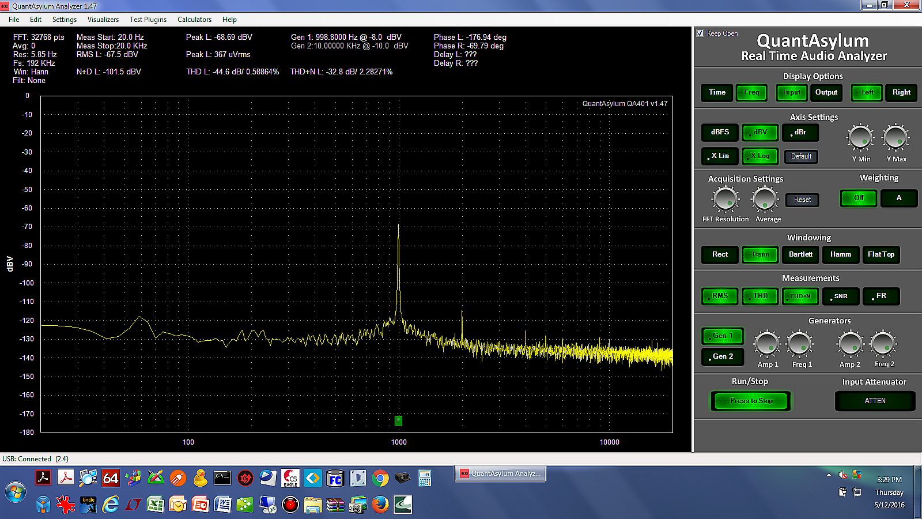Switch X axis to linear scale
This screenshot has height=519, width=922.
[720, 156]
